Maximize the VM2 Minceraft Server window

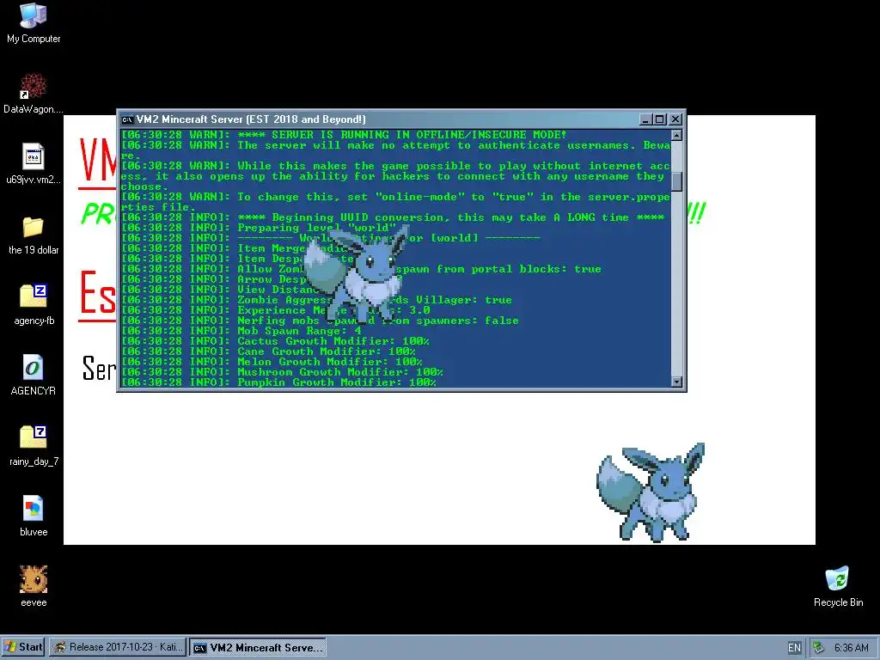[660, 119]
